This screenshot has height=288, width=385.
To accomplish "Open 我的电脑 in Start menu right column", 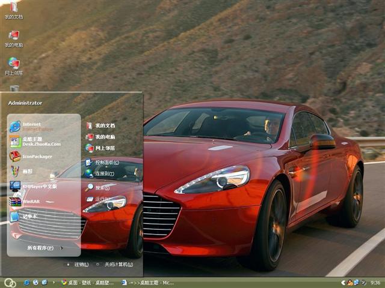I will (x=100, y=137).
